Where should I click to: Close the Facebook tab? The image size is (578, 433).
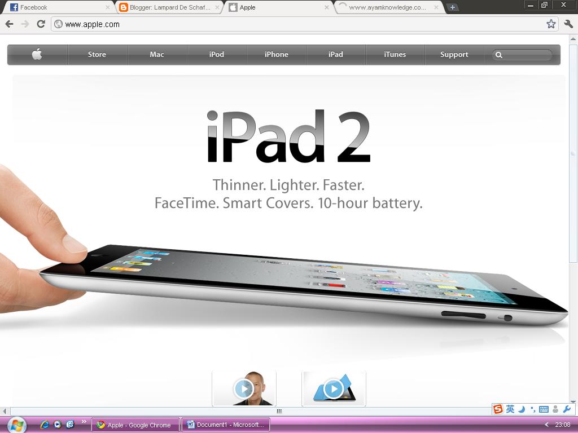pyautogui.click(x=107, y=7)
